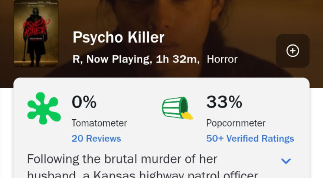The width and height of the screenshot is (323, 178).
Task: Click the Psycho Killer movie title
Action: (x=118, y=38)
